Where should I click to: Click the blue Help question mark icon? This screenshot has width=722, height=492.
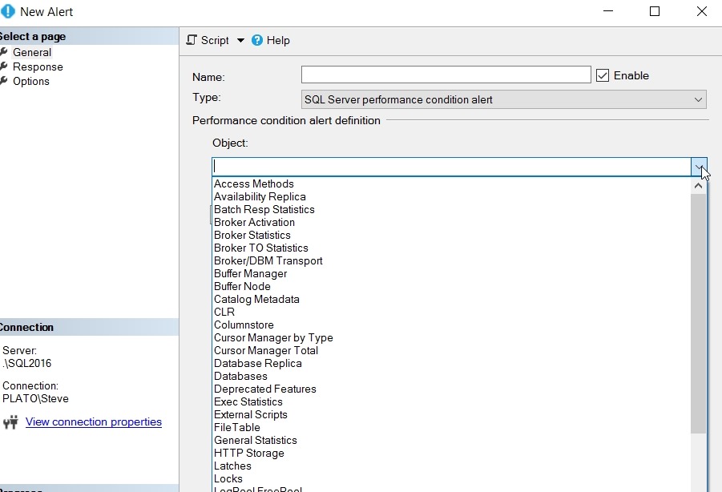pyautogui.click(x=257, y=40)
